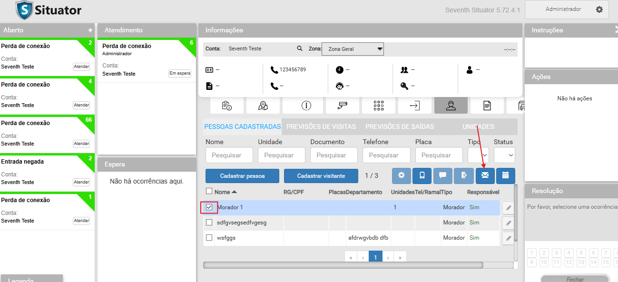Uncheck the Morador 1 checkbox
The image size is (618, 282).
209,207
